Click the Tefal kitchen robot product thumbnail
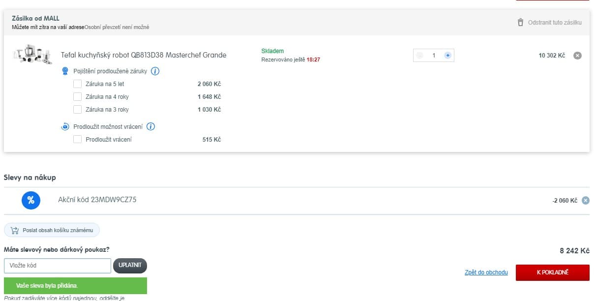This screenshot has width=596, height=301. (x=32, y=55)
